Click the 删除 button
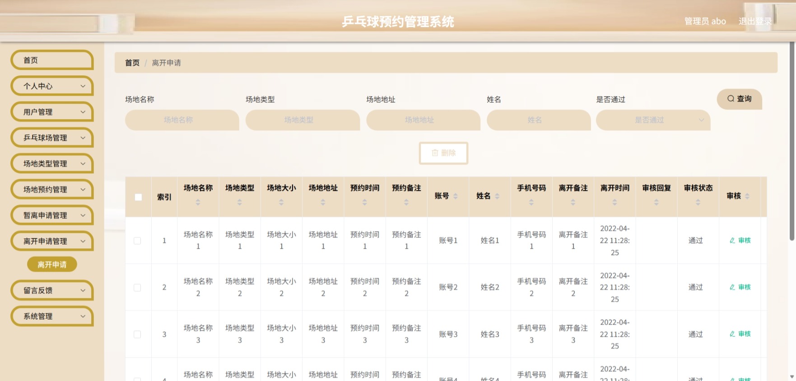 (x=443, y=153)
